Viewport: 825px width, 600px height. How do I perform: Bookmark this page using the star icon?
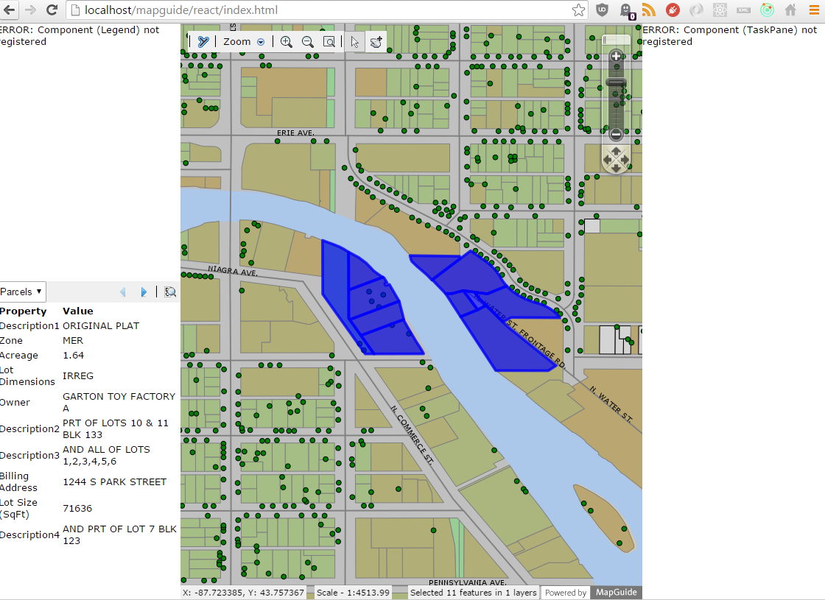click(579, 10)
